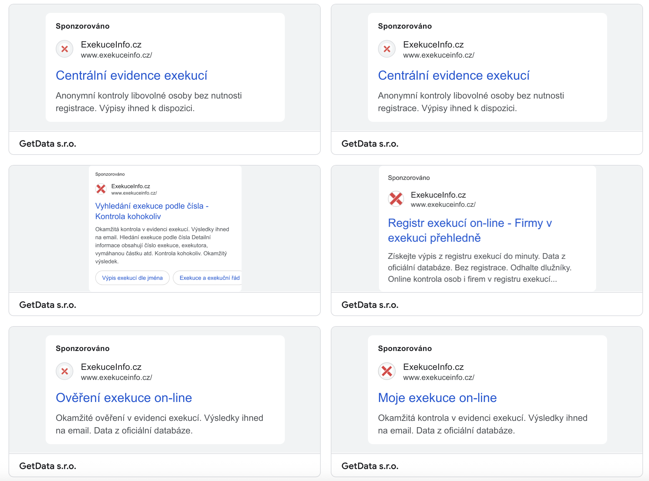Click the www.exekuceinfo.cz/ URL in Vyhledání exekuce ad

click(134, 193)
